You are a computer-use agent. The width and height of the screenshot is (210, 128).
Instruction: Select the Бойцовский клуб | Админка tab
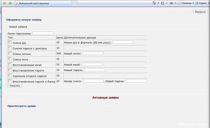click(43, 3)
